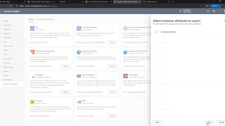Open Relationships in sidebar

(8, 67)
